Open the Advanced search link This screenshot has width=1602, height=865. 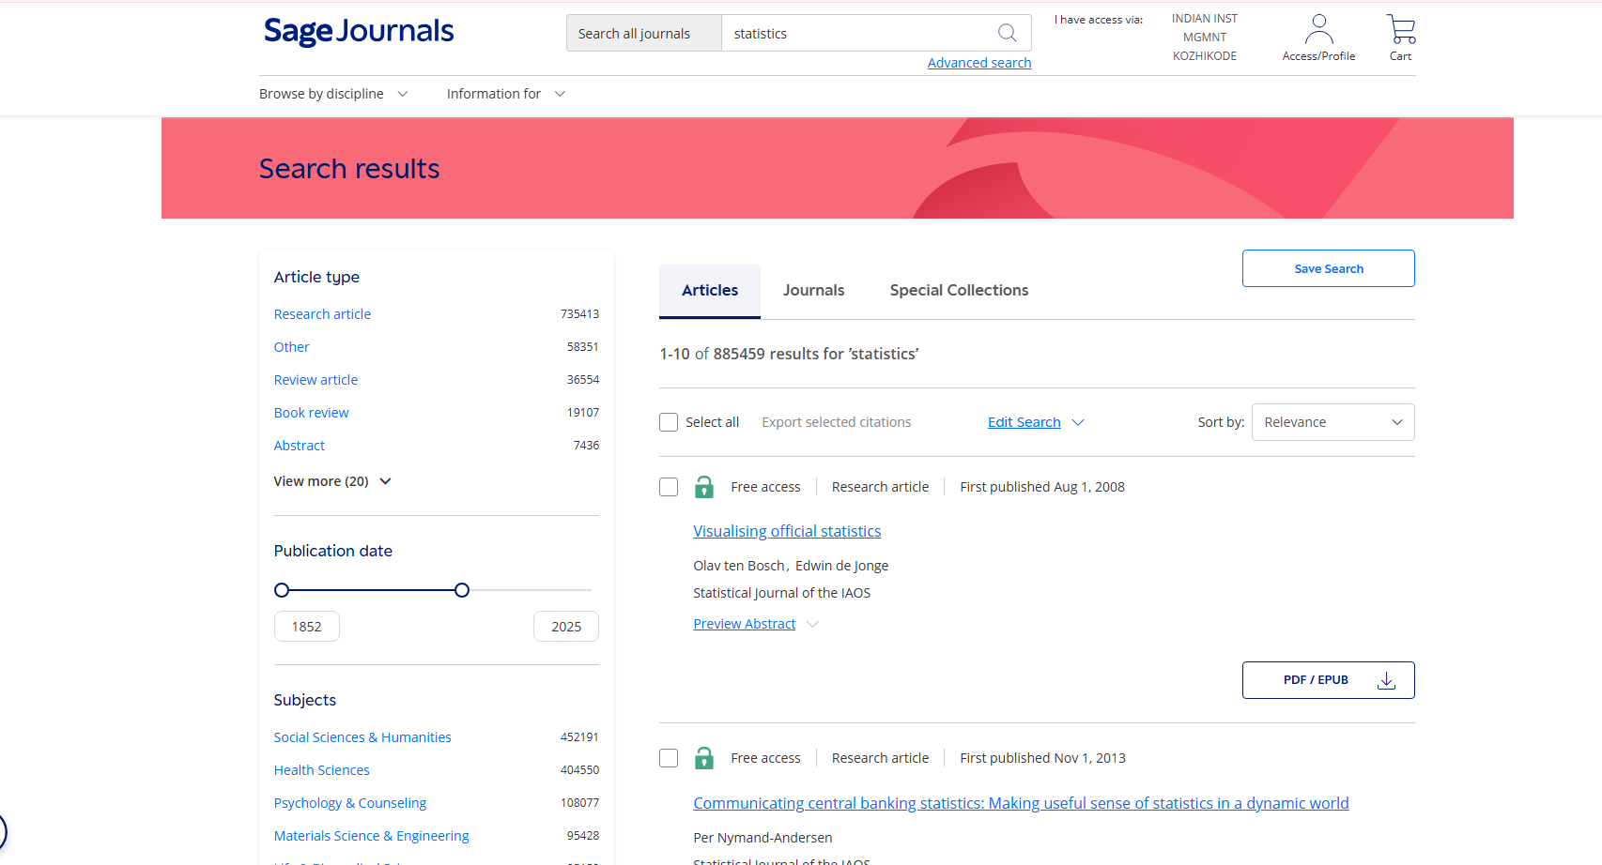(x=978, y=63)
